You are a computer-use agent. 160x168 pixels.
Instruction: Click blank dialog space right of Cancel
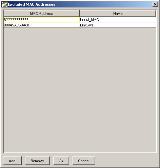(126, 161)
